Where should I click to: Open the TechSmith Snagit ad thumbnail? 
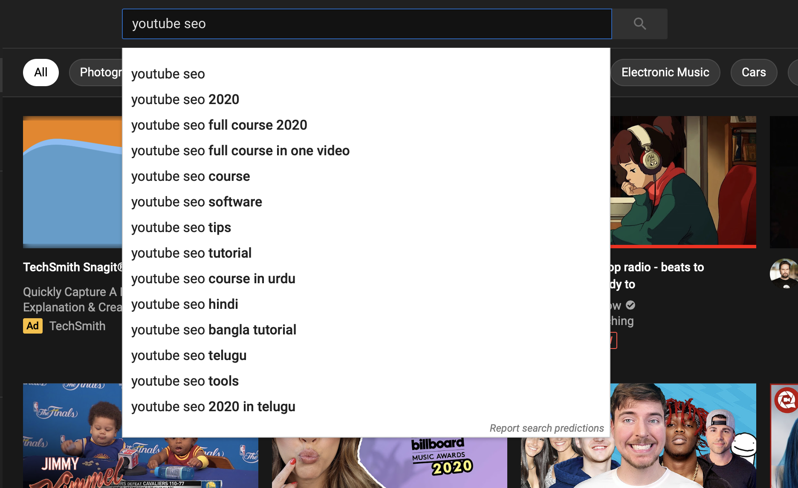pos(72,182)
